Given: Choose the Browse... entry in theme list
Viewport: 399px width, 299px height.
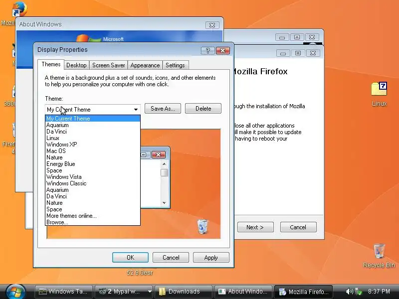Looking at the screenshot, I should coord(93,222).
